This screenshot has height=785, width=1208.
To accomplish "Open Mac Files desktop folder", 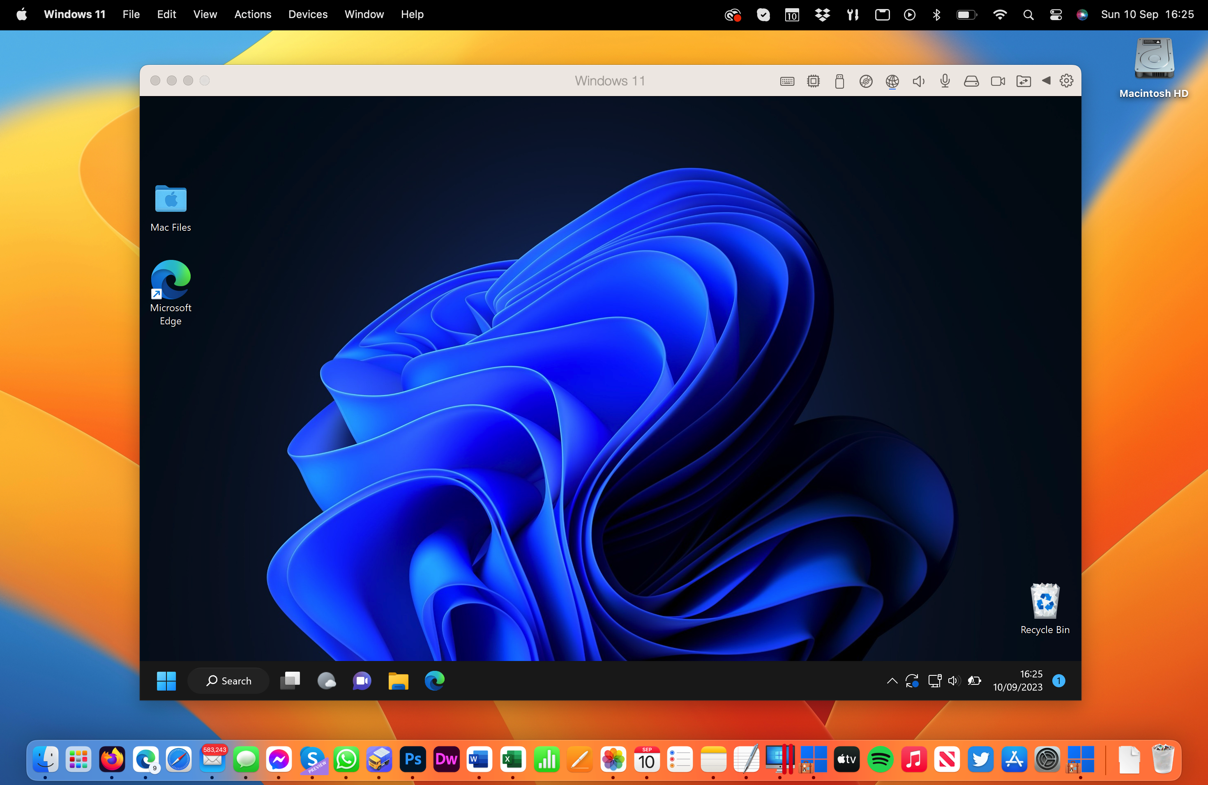I will [x=172, y=202].
